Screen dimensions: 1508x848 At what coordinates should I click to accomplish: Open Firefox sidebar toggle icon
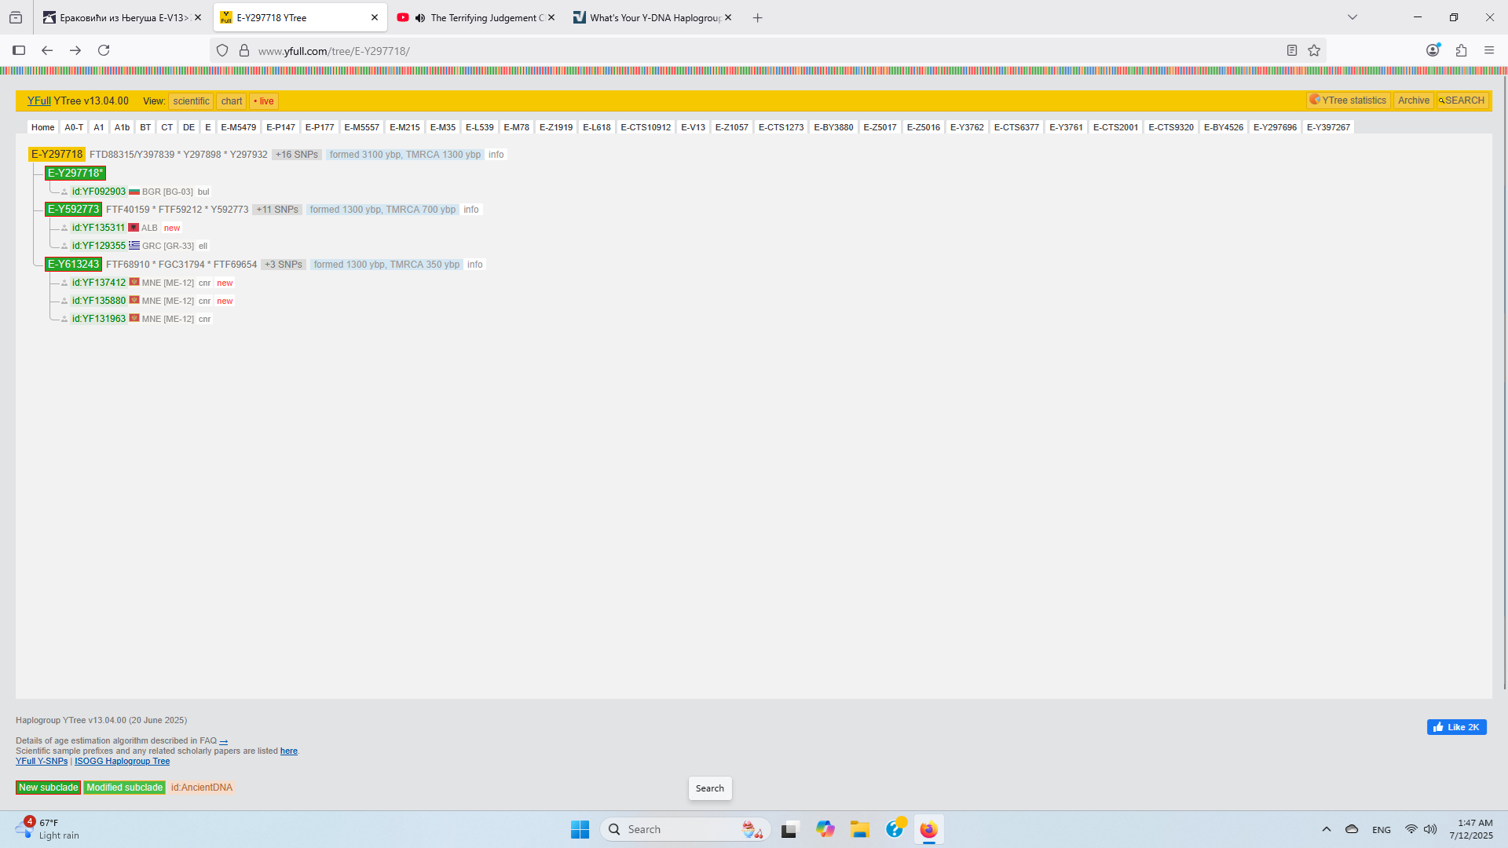pos(19,50)
